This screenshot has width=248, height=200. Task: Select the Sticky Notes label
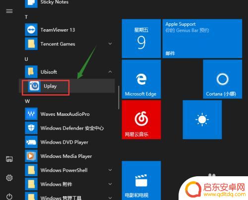coord(55,2)
